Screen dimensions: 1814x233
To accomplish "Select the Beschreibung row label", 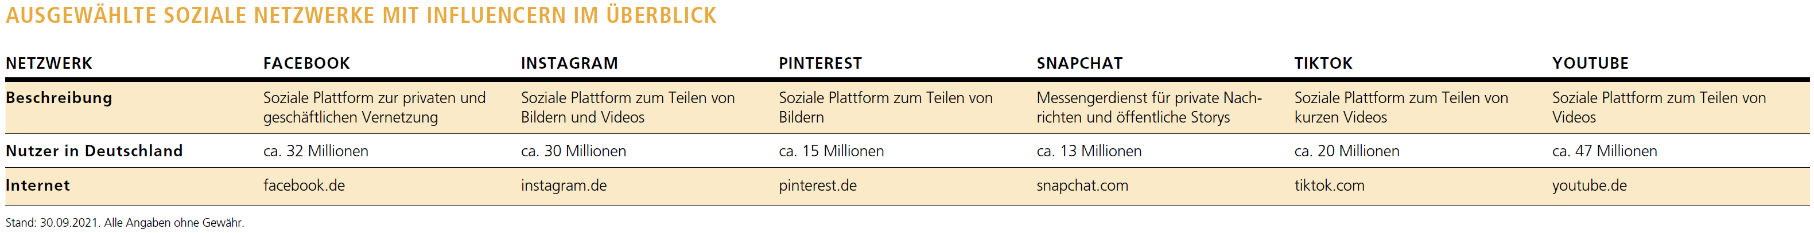I will (x=59, y=98).
